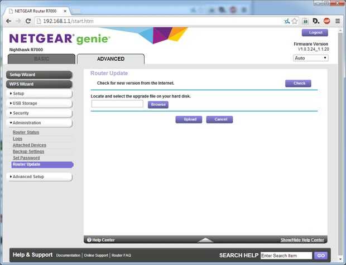Open the Documentation link
This screenshot has width=346, height=265.
(x=68, y=256)
